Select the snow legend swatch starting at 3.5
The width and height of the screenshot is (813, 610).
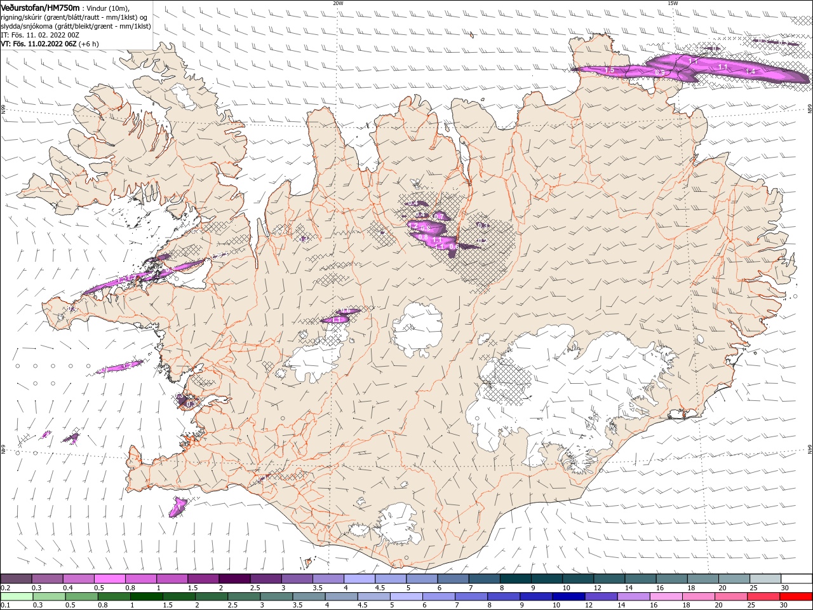(x=328, y=579)
